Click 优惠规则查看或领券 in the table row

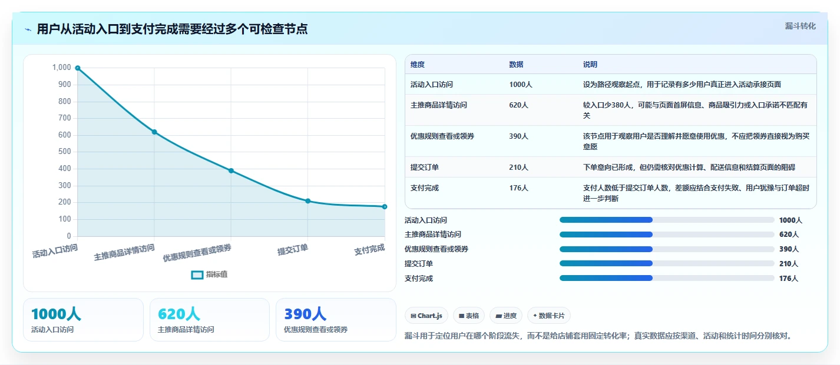pos(442,136)
